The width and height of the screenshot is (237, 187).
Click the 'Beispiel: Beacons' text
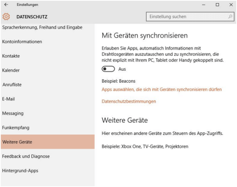point(118,81)
